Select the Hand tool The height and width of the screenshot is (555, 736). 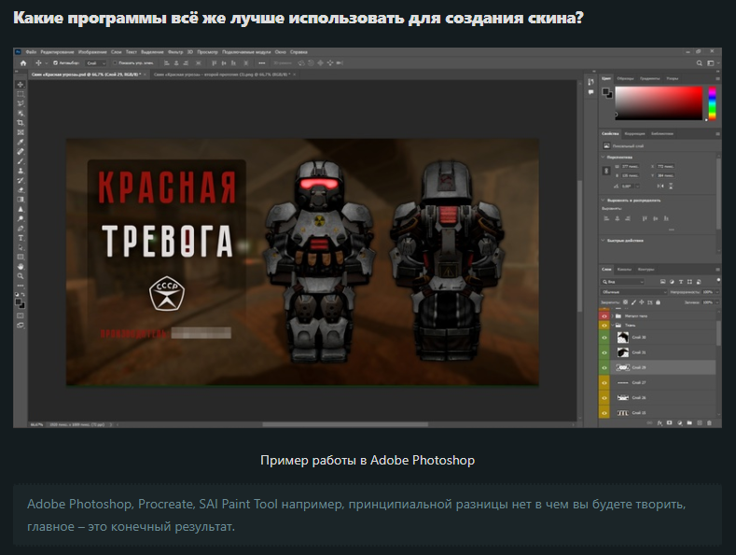[x=21, y=267]
